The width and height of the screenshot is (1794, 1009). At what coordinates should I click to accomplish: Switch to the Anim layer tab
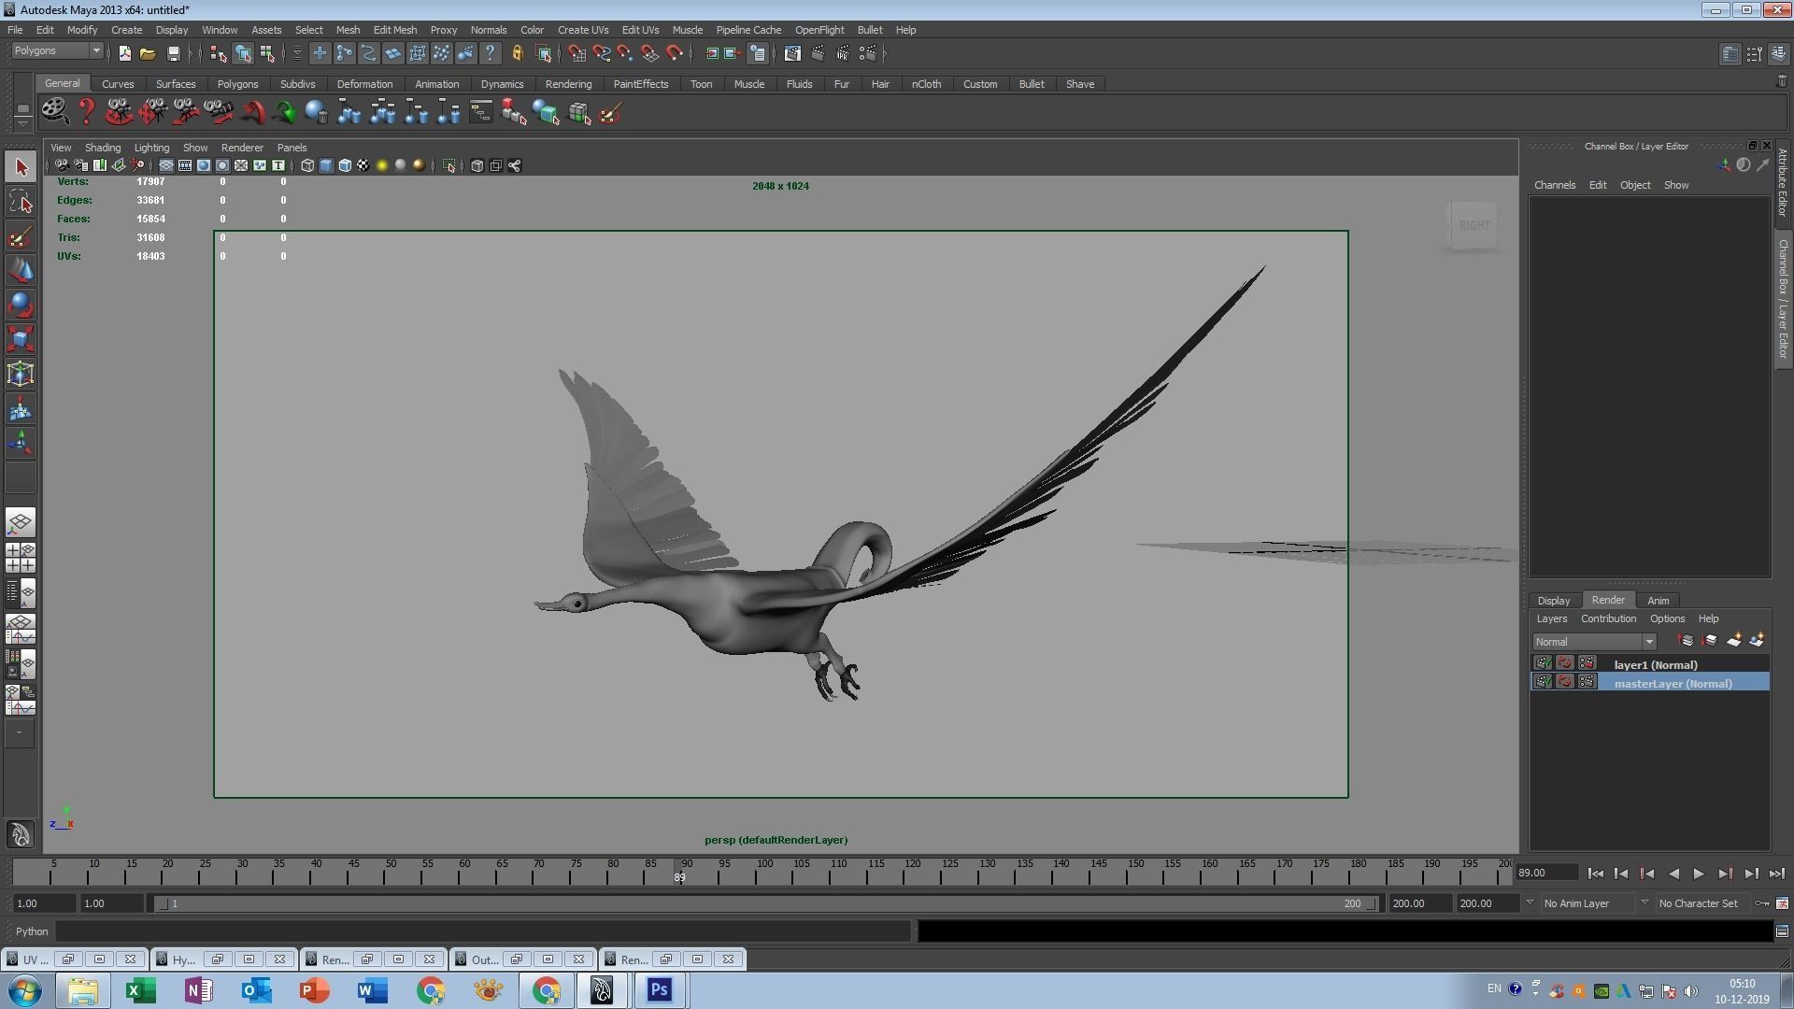coord(1658,601)
